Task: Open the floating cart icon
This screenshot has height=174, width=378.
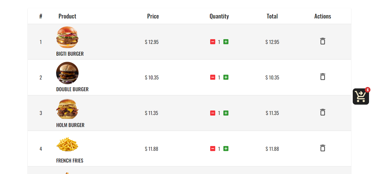Action: [x=361, y=97]
